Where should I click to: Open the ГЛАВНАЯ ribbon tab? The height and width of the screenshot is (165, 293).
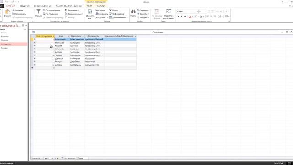[11, 6]
